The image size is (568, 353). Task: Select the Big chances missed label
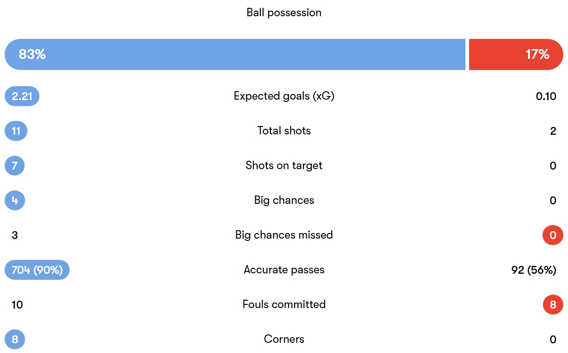tap(284, 235)
